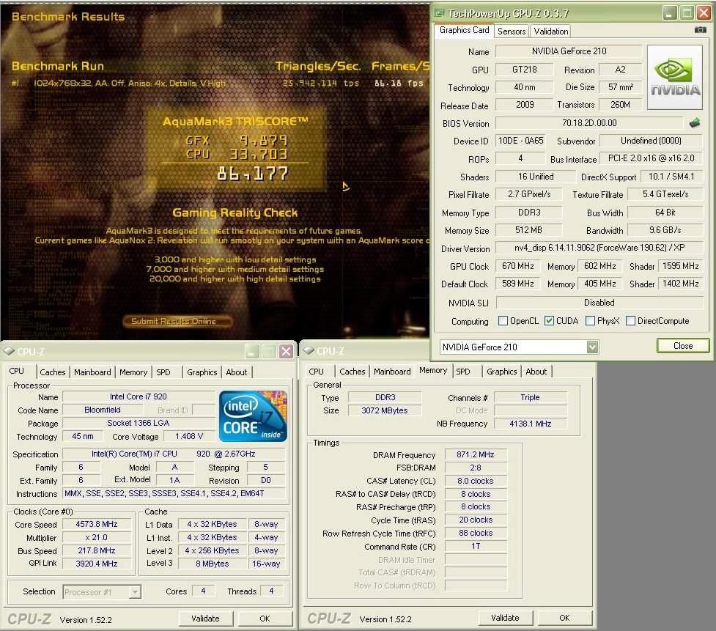716x631 pixels.
Task: Click Validate in right CPU-Z window
Action: coord(505,618)
